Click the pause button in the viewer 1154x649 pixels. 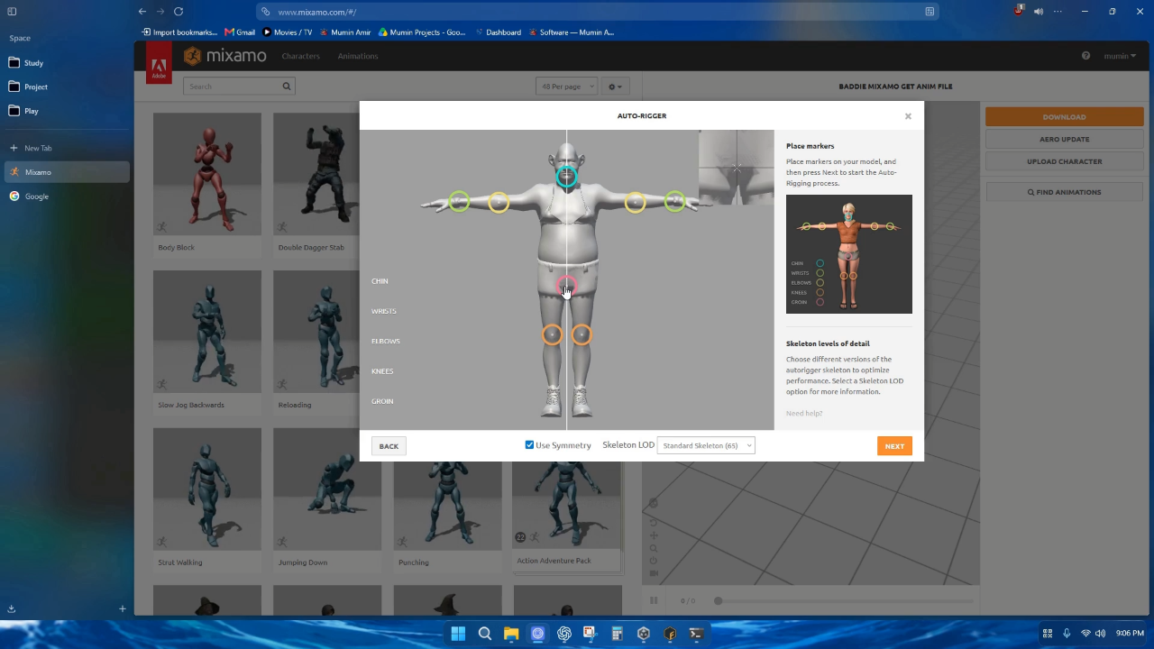pos(654,600)
